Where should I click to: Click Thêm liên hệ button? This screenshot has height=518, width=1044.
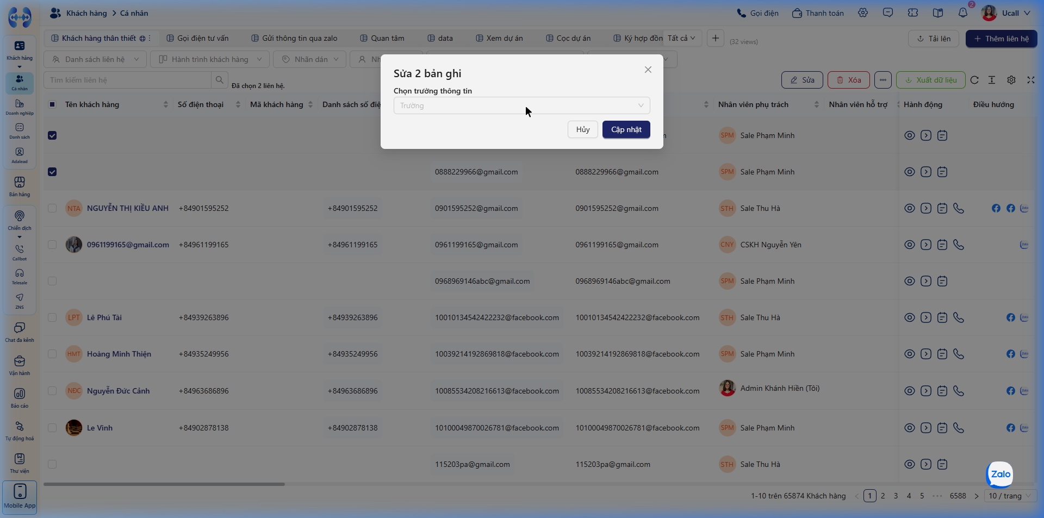[1002, 39]
